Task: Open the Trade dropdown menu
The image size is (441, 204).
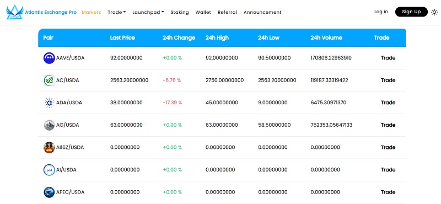Action: 117,12
